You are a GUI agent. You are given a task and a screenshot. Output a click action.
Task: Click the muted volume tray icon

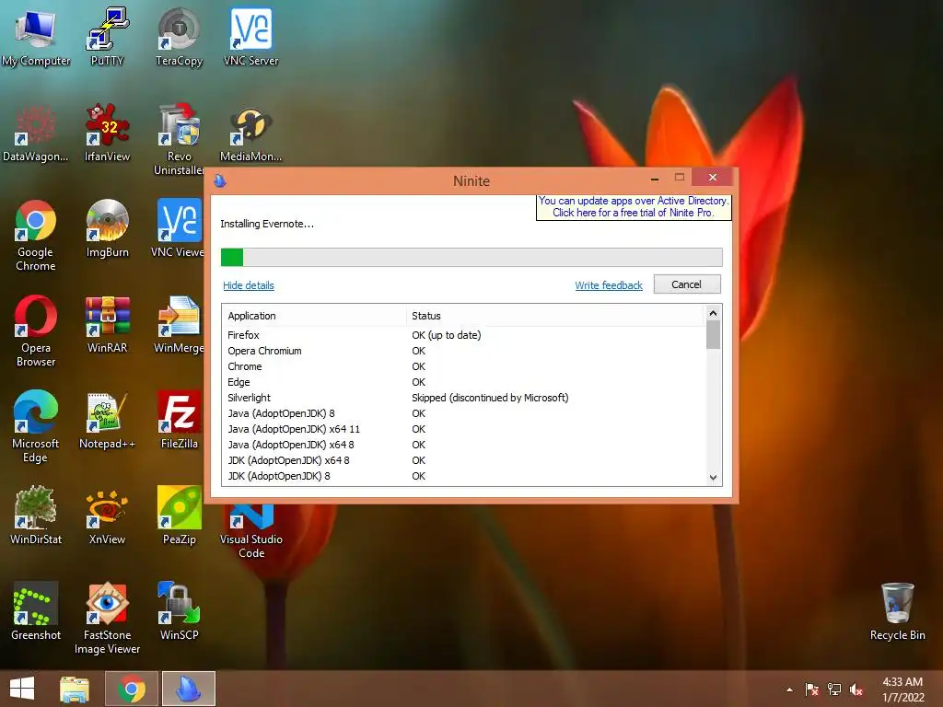[x=856, y=690]
